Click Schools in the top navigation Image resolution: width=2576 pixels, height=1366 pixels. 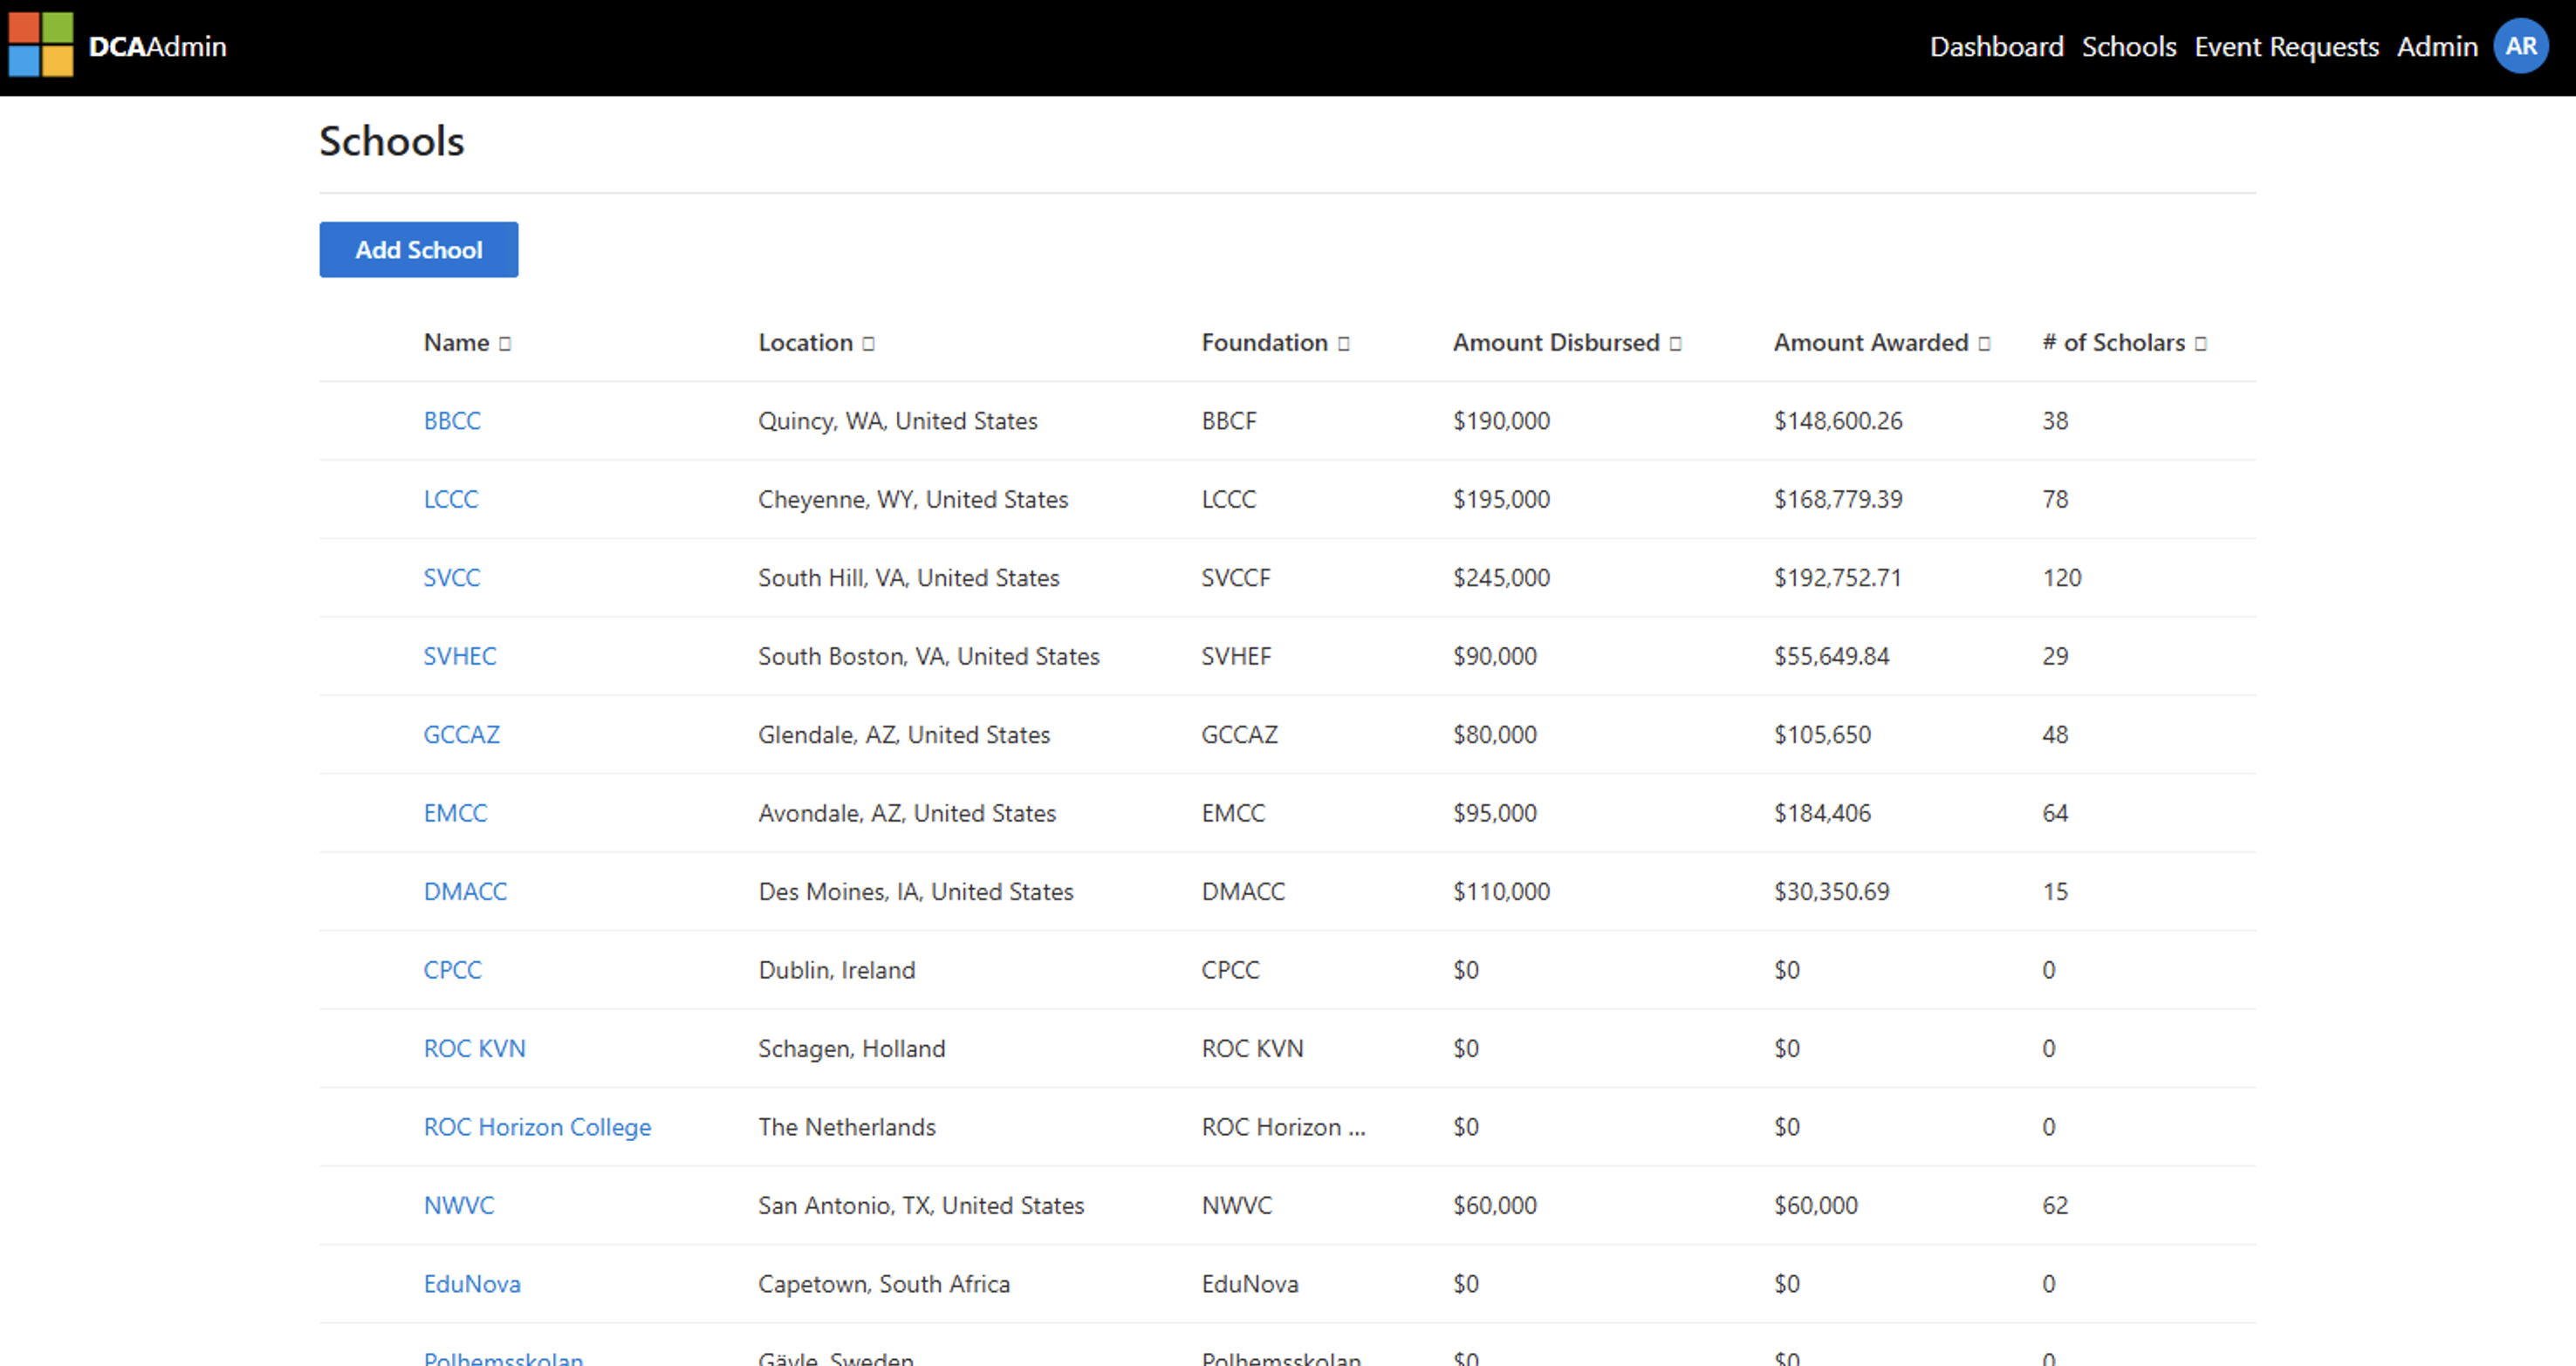point(2129,46)
